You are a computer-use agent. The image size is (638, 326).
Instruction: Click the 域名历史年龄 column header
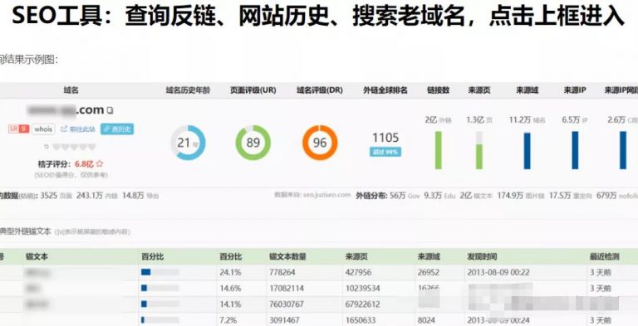coord(188,90)
